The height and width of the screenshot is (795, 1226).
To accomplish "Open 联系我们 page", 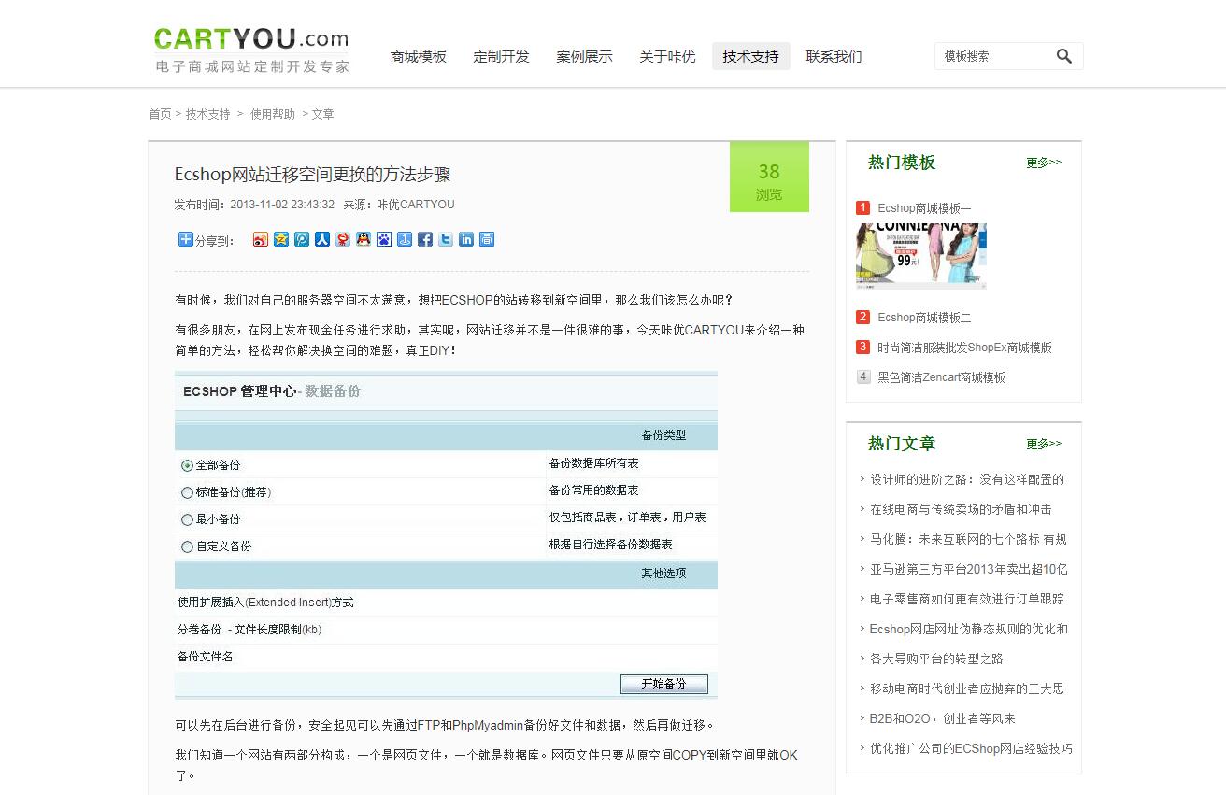I will tap(834, 56).
